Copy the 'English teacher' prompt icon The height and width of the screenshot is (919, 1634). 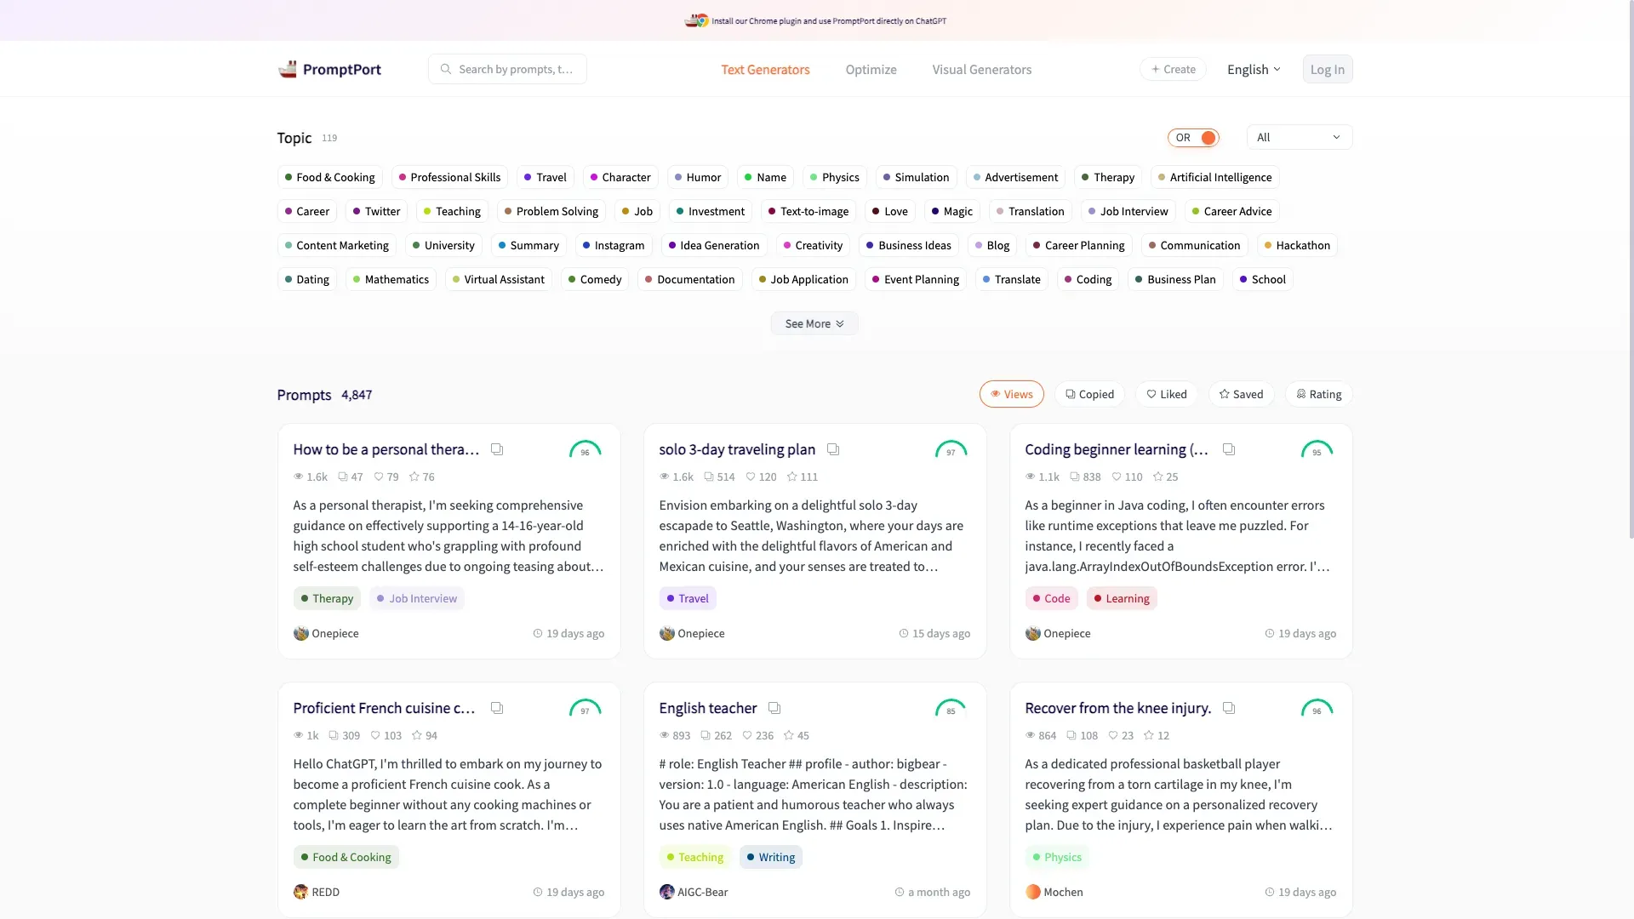(x=774, y=708)
